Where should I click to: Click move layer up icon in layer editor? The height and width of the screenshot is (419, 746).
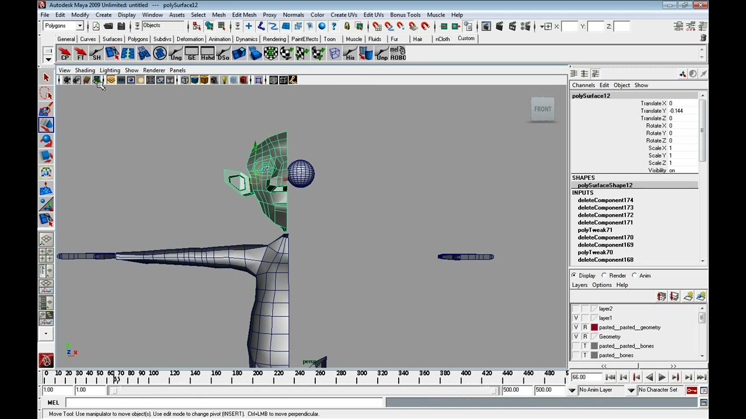click(x=661, y=297)
